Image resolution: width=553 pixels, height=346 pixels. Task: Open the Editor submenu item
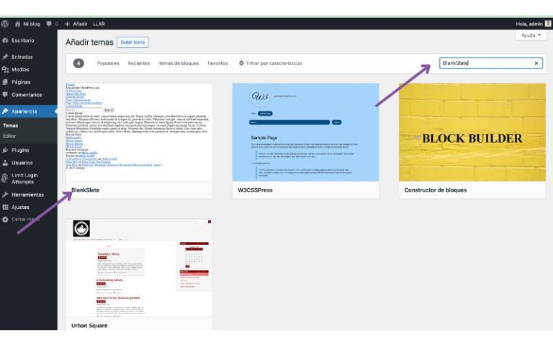(9, 136)
